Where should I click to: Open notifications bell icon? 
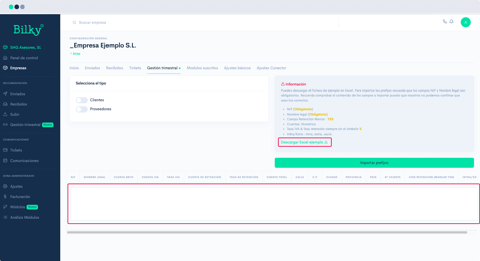coord(451,21)
